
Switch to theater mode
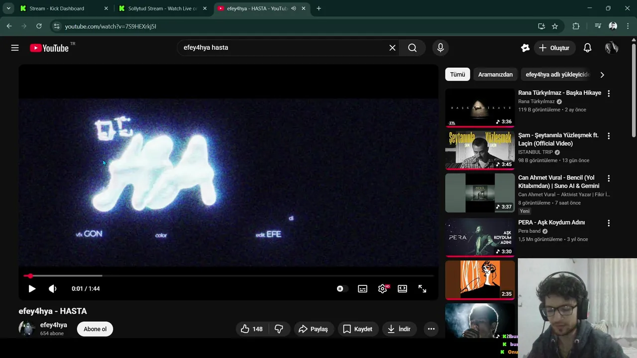pyautogui.click(x=403, y=288)
